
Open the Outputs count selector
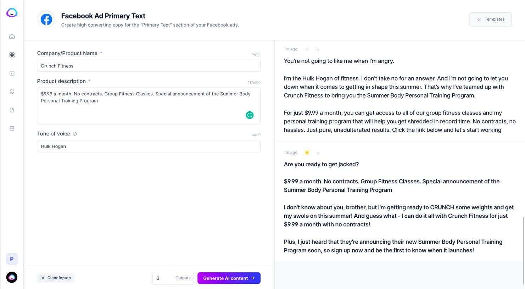pyautogui.click(x=173, y=278)
